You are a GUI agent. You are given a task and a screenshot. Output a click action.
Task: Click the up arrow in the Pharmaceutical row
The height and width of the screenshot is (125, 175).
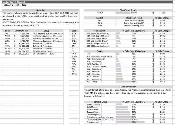point(153,104)
